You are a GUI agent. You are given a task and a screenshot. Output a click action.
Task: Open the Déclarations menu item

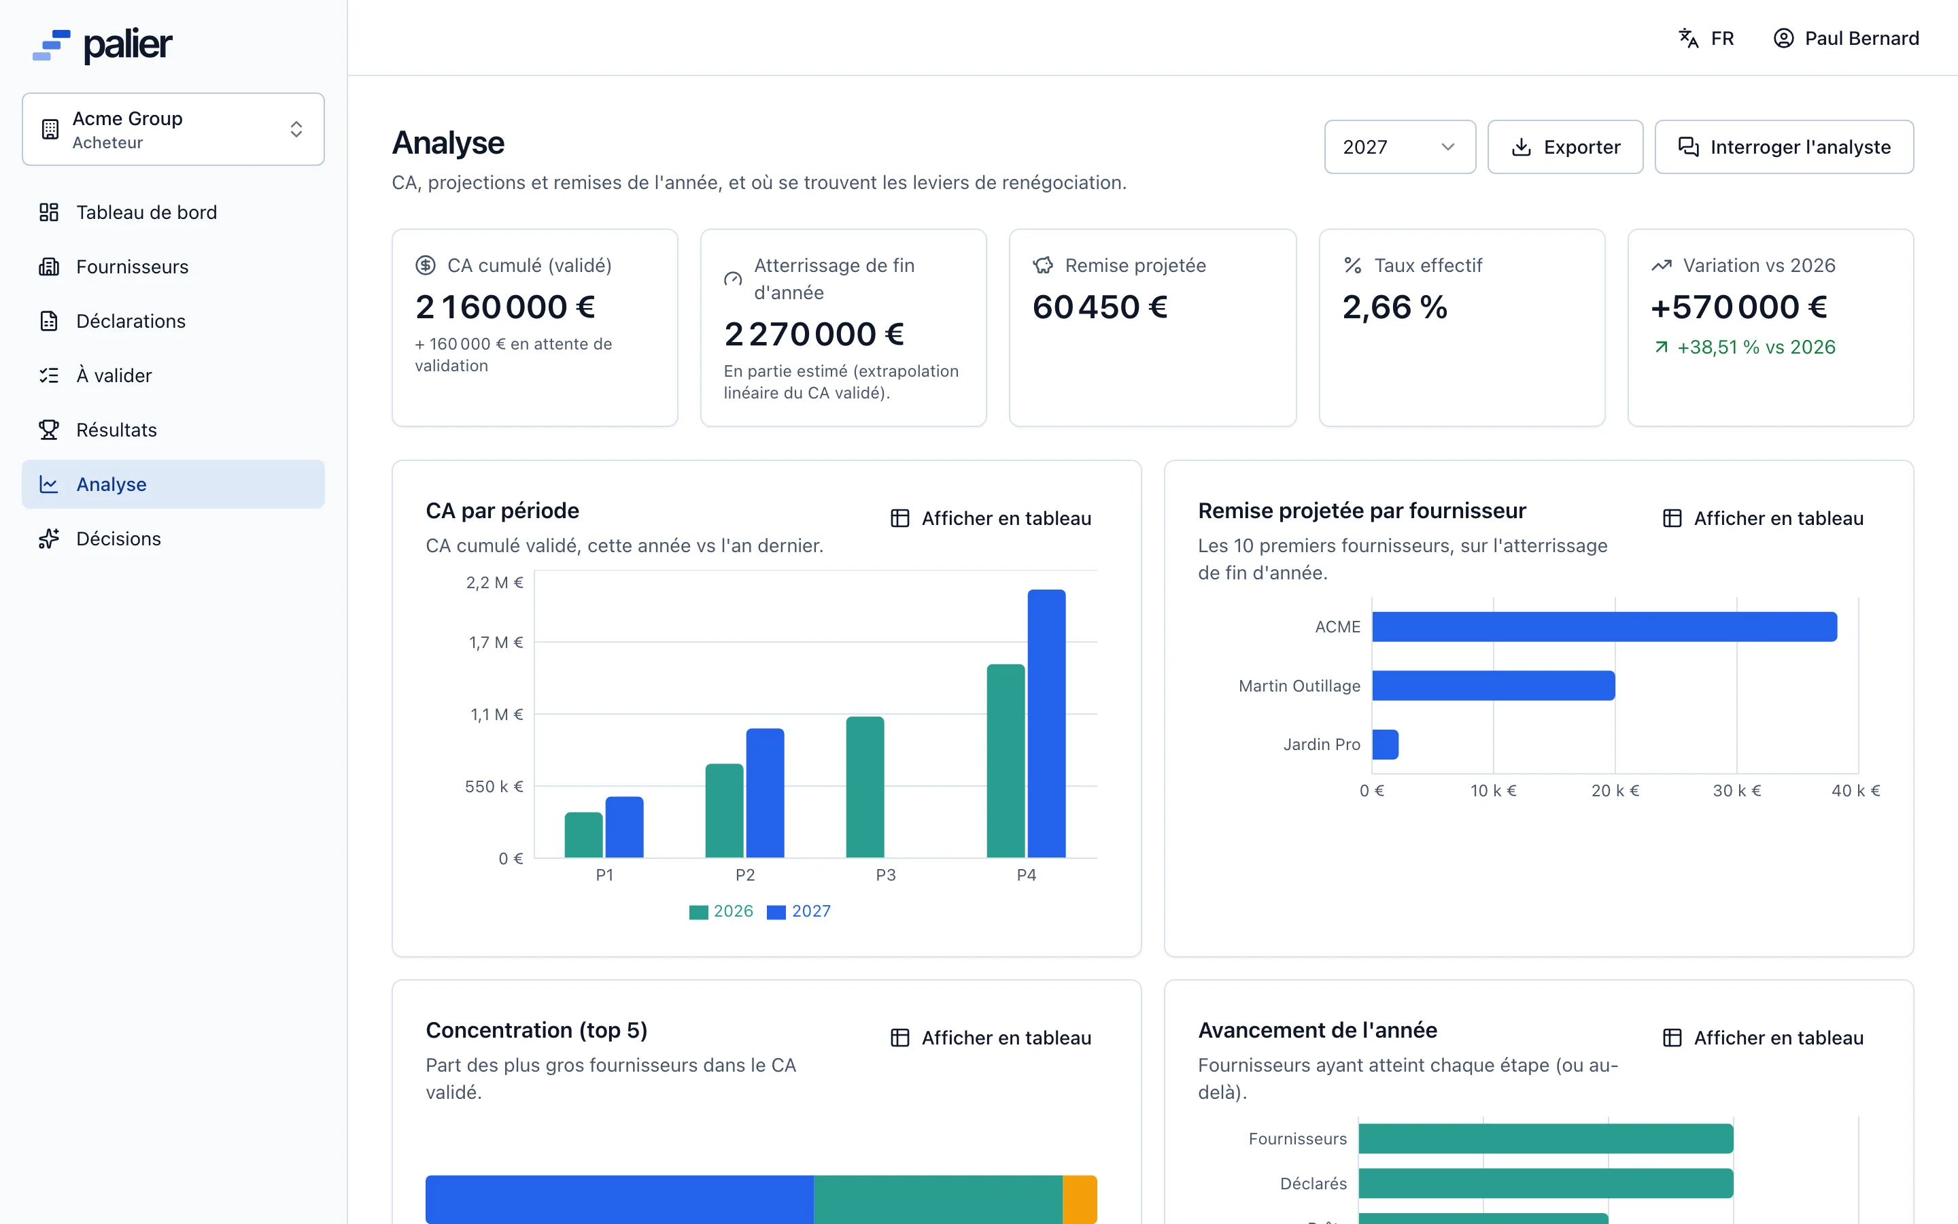173,320
